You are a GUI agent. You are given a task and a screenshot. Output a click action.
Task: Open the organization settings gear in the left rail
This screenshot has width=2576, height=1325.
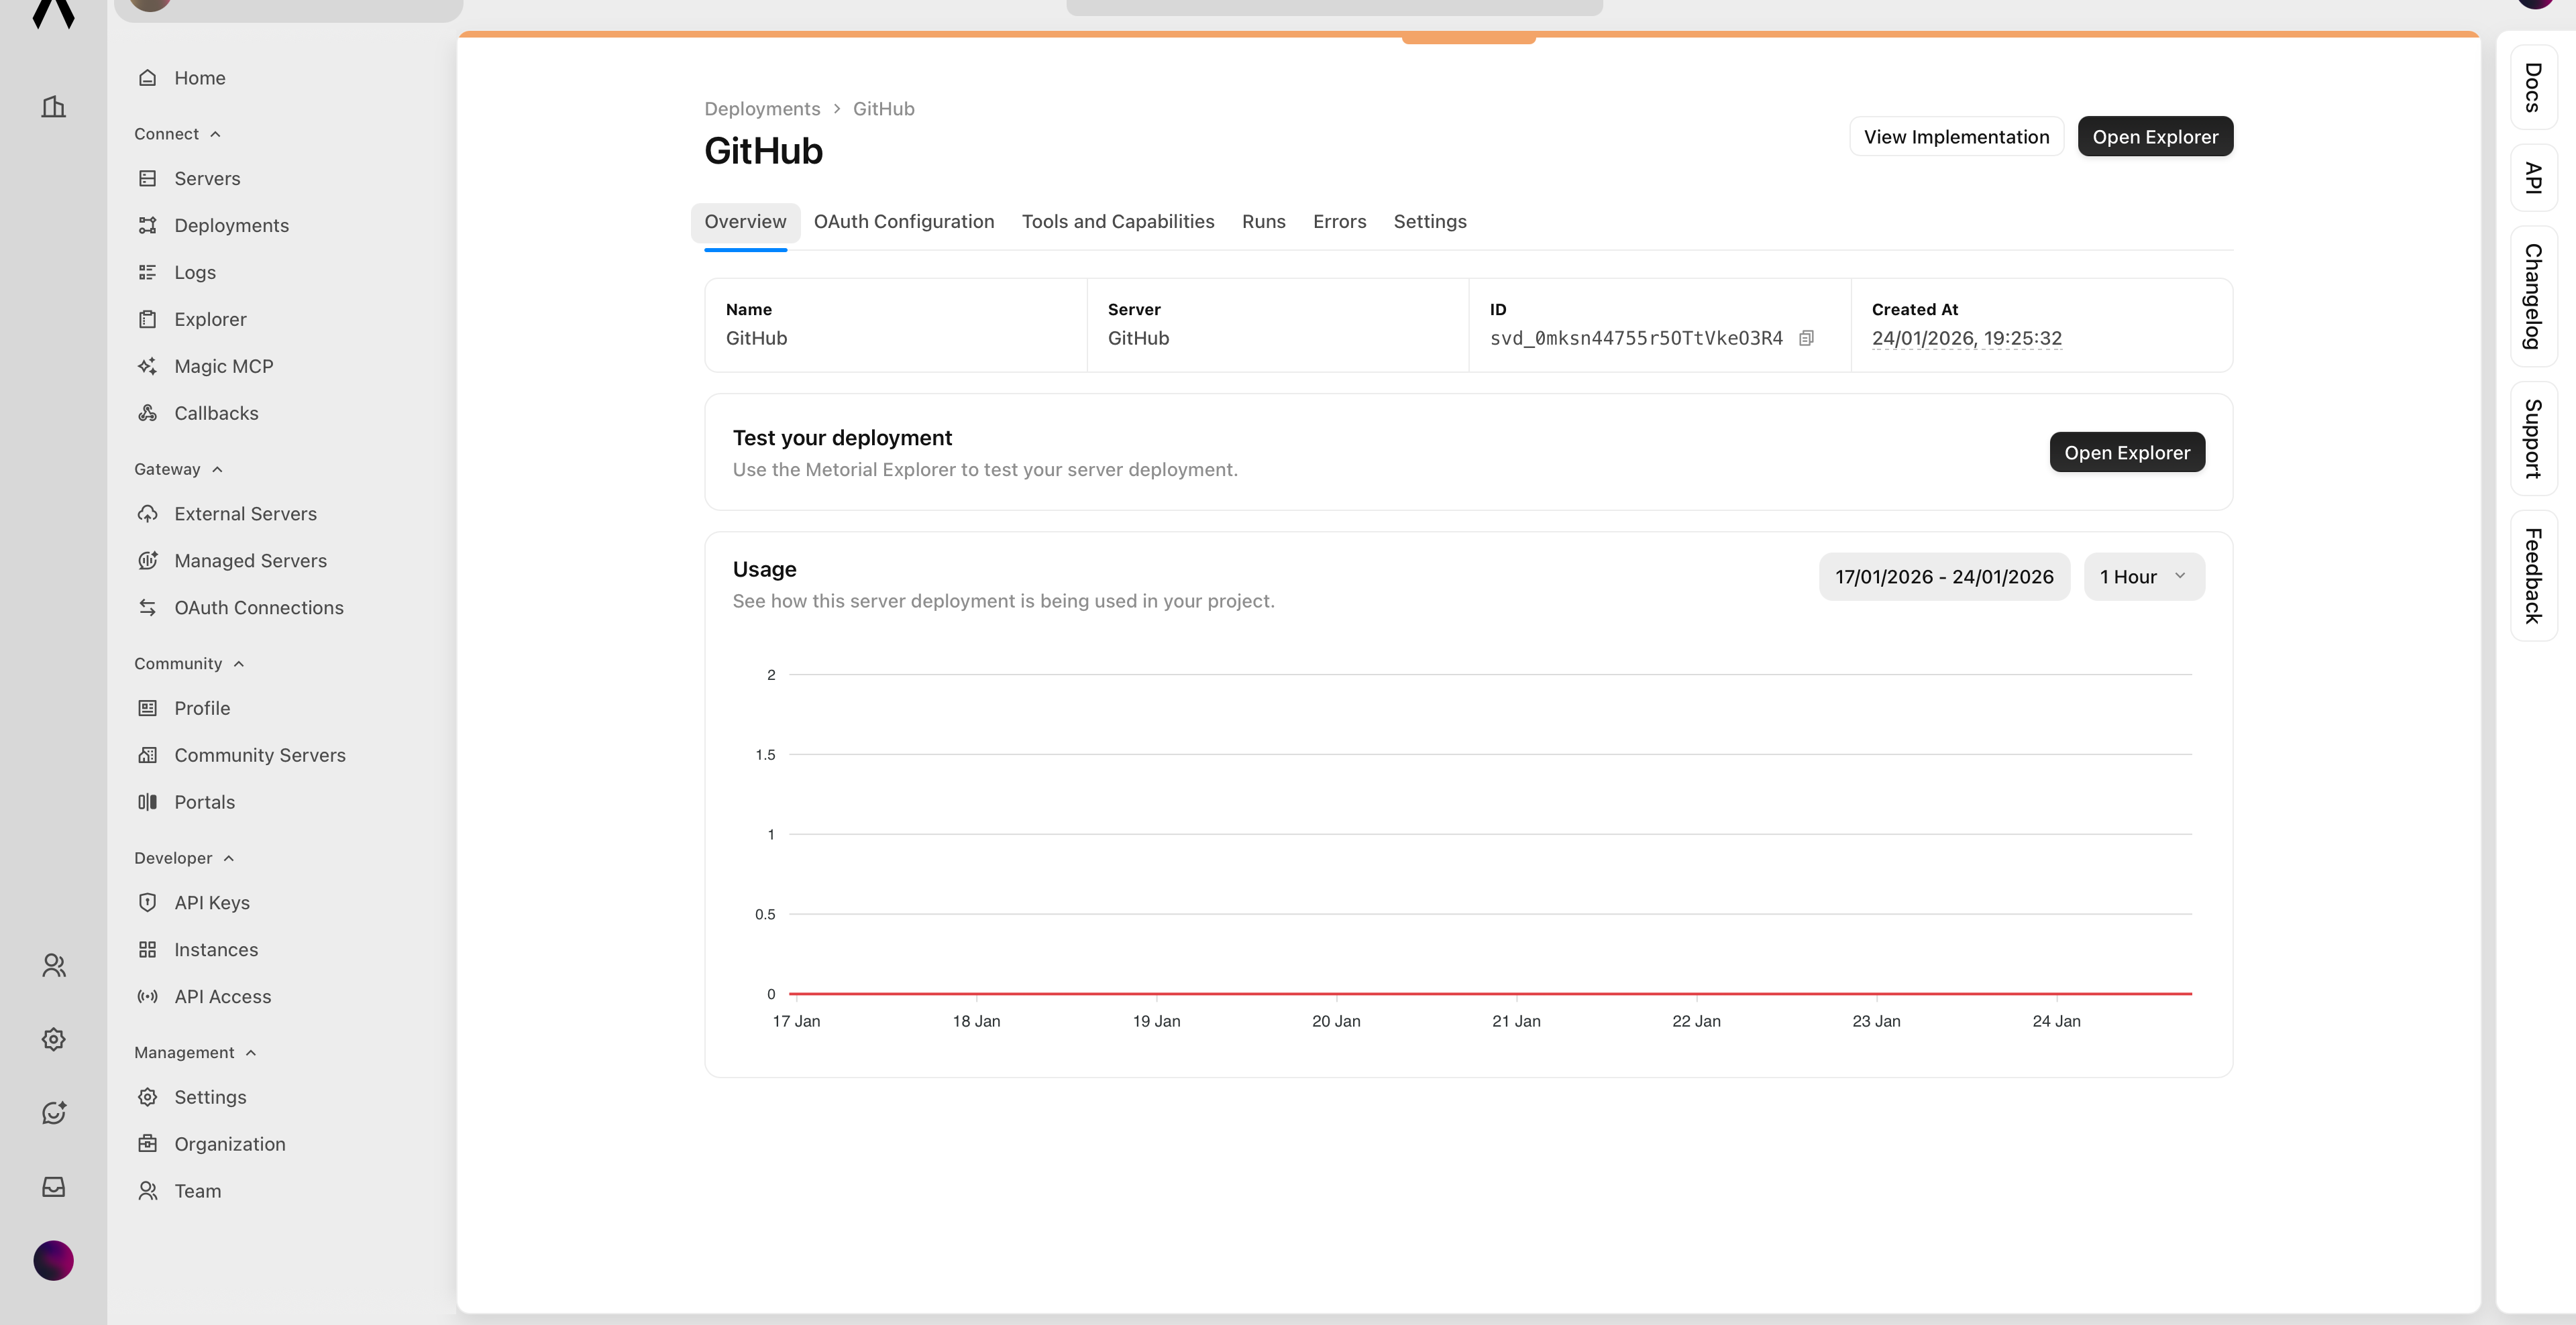click(53, 1038)
